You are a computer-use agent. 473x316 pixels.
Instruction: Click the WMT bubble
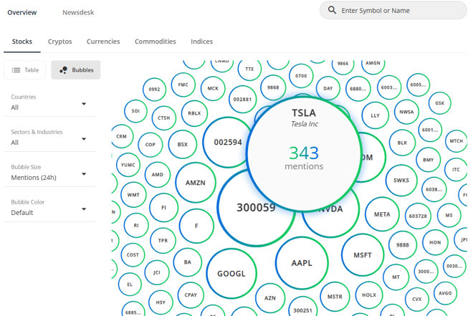(133, 195)
